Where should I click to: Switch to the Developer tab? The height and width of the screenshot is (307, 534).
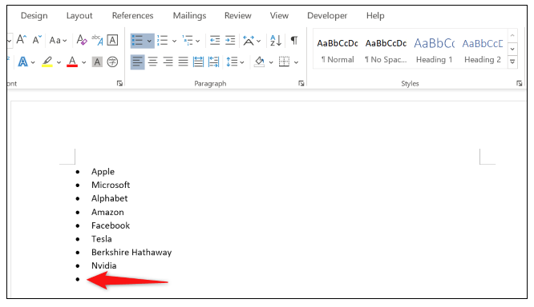tap(327, 16)
